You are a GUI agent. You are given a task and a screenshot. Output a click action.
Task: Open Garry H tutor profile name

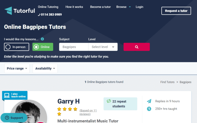coord(68,101)
